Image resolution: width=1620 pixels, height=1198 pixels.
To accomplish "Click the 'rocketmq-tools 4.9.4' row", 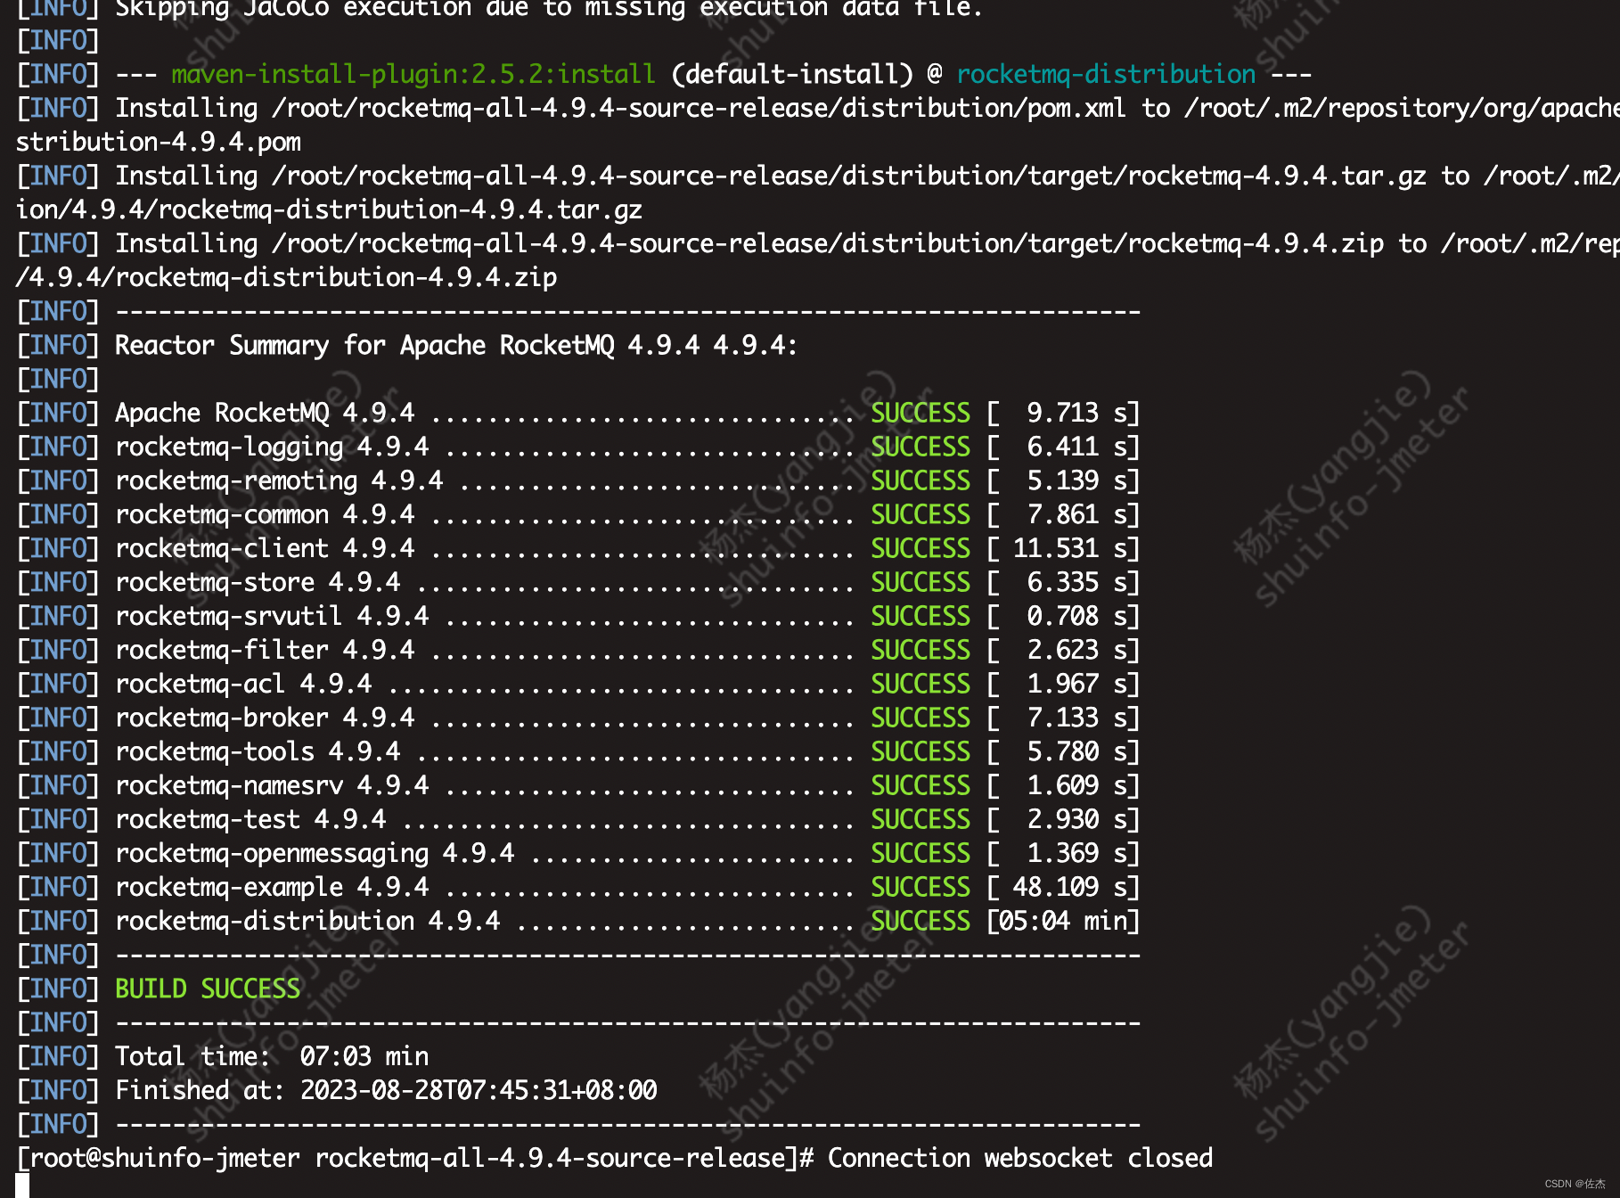I will (x=579, y=751).
